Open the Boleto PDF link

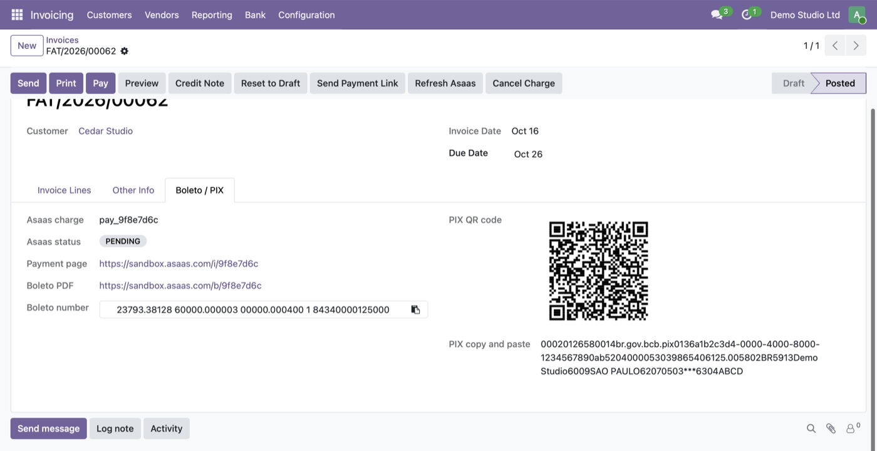(x=180, y=286)
